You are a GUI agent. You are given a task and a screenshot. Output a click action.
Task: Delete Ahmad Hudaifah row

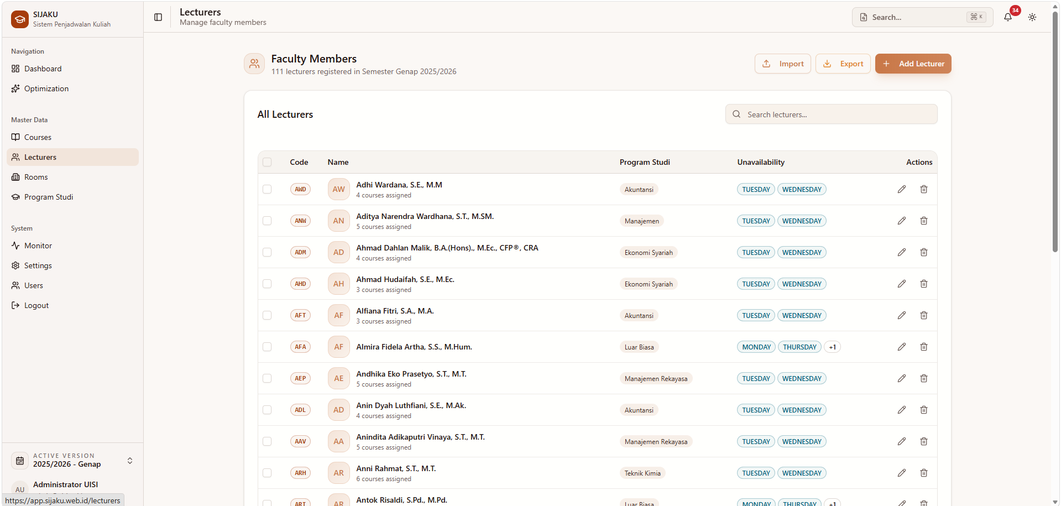[924, 284]
